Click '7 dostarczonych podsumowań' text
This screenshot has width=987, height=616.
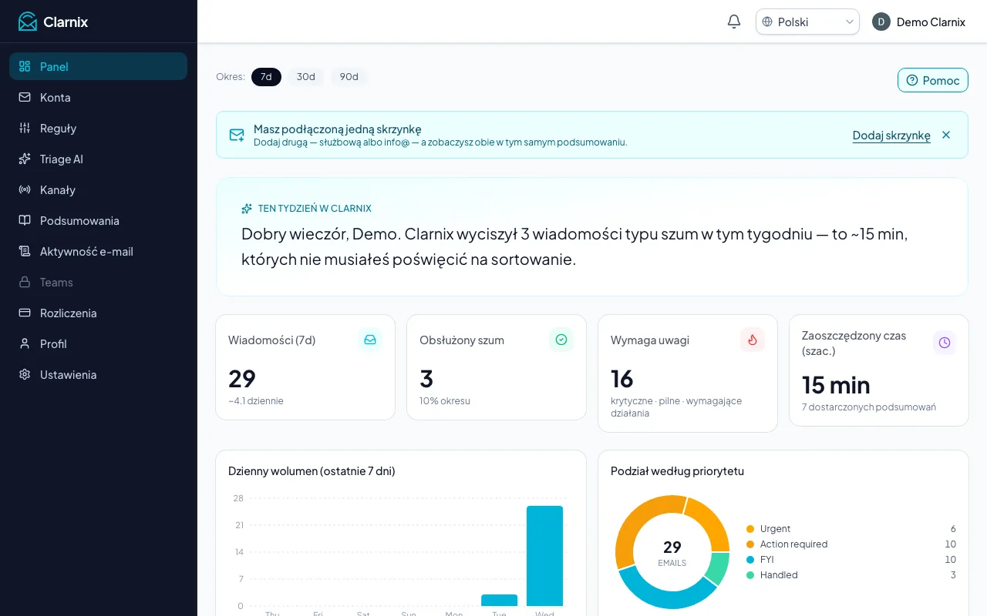click(x=869, y=407)
